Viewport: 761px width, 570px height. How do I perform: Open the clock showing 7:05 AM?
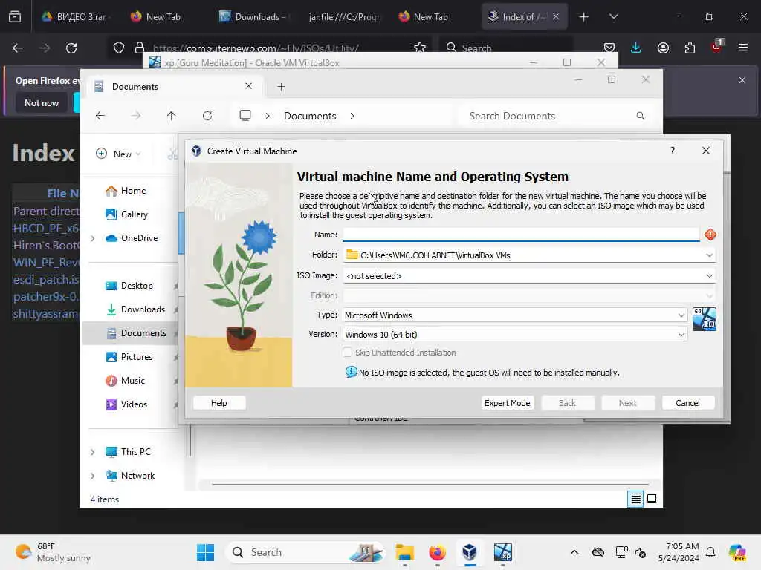(x=678, y=552)
